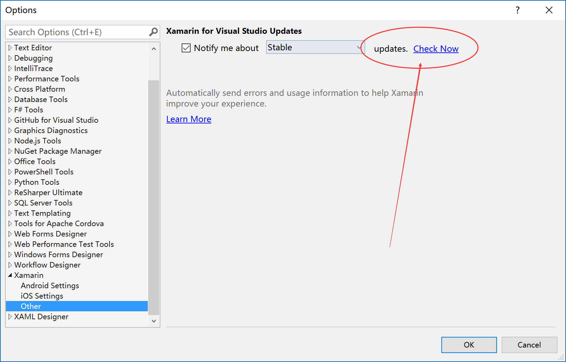Viewport: 566px width, 362px height.
Task: Open Android Settings under Xamarin
Action: pos(50,285)
